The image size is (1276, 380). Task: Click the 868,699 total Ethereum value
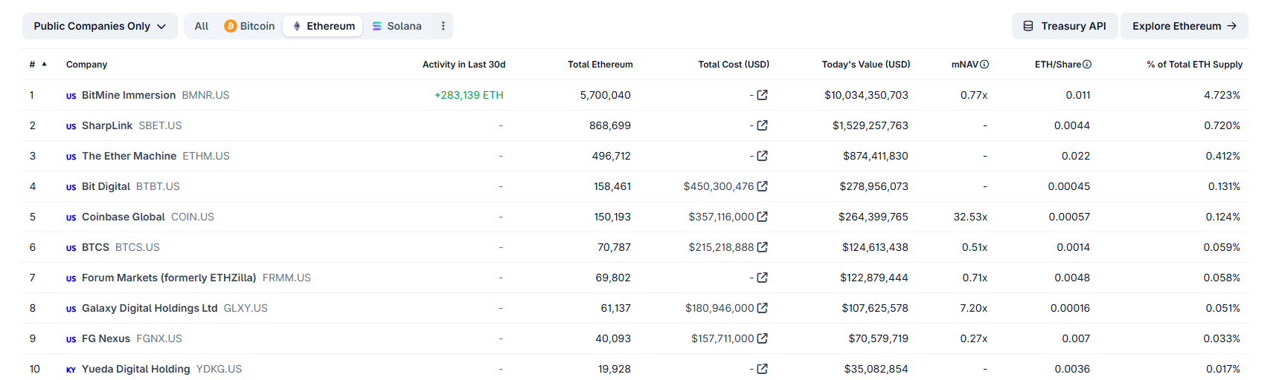610,125
